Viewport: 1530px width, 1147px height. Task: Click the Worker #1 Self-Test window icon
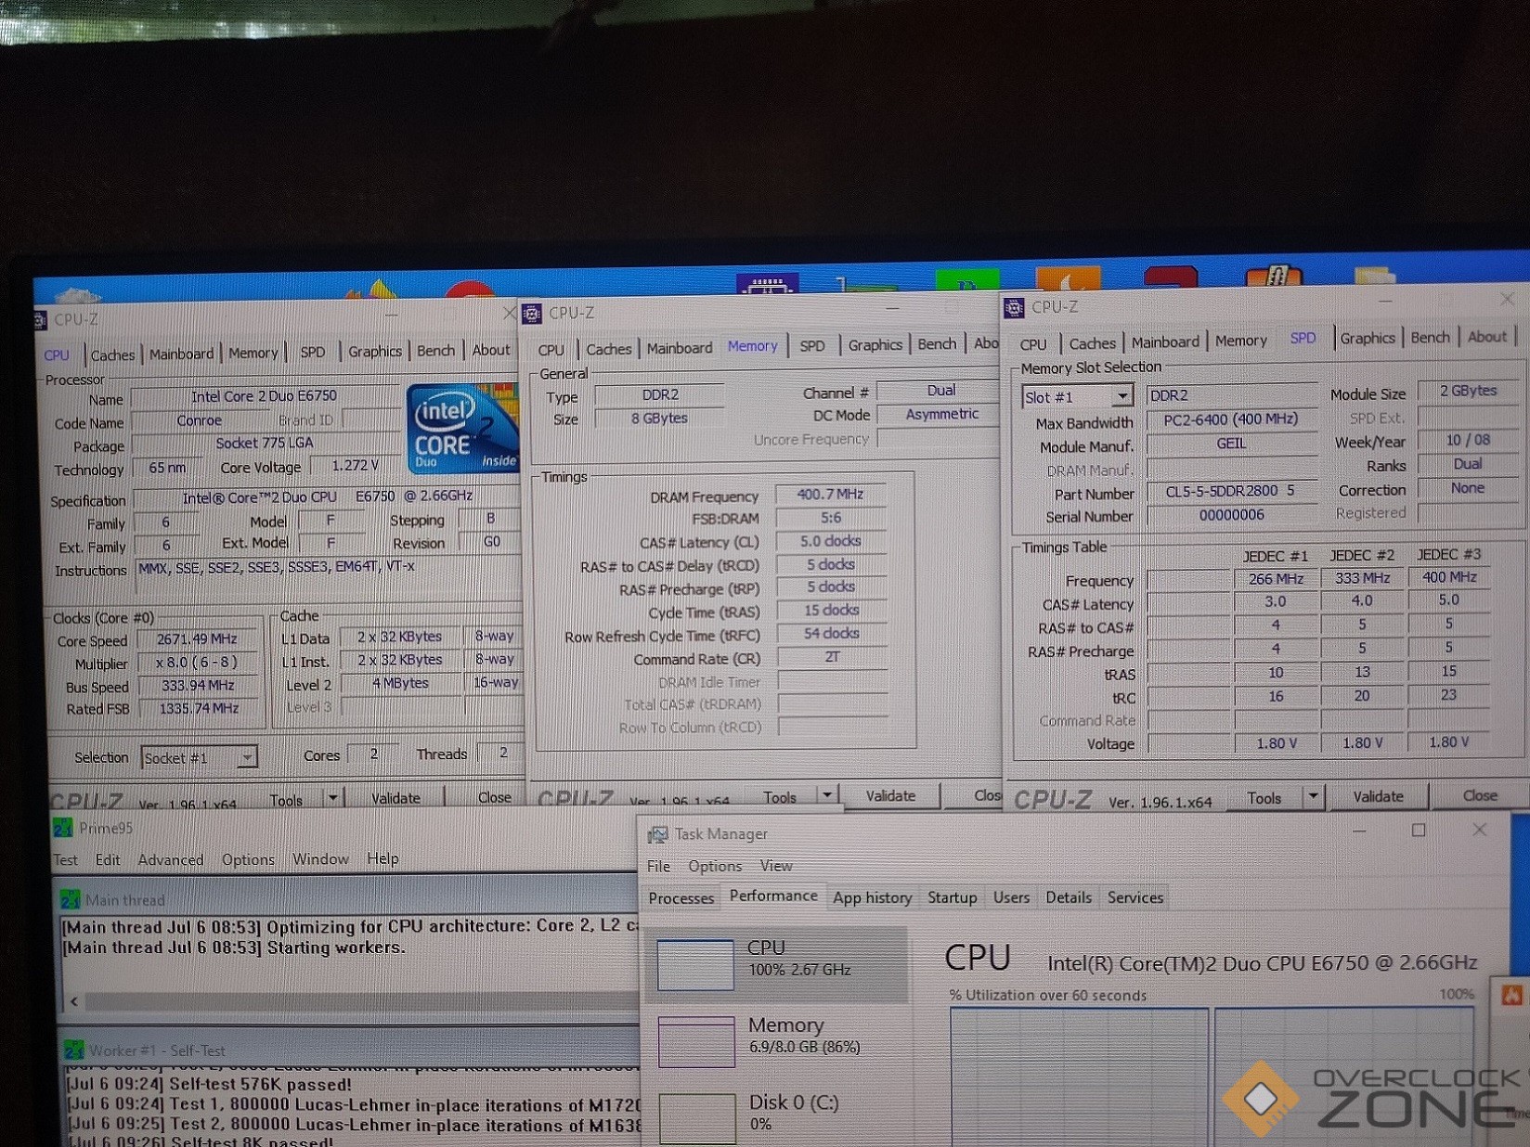click(74, 1050)
